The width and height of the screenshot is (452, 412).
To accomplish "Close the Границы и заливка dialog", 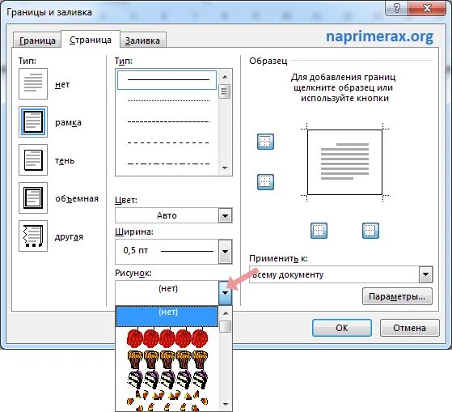I will [x=427, y=8].
